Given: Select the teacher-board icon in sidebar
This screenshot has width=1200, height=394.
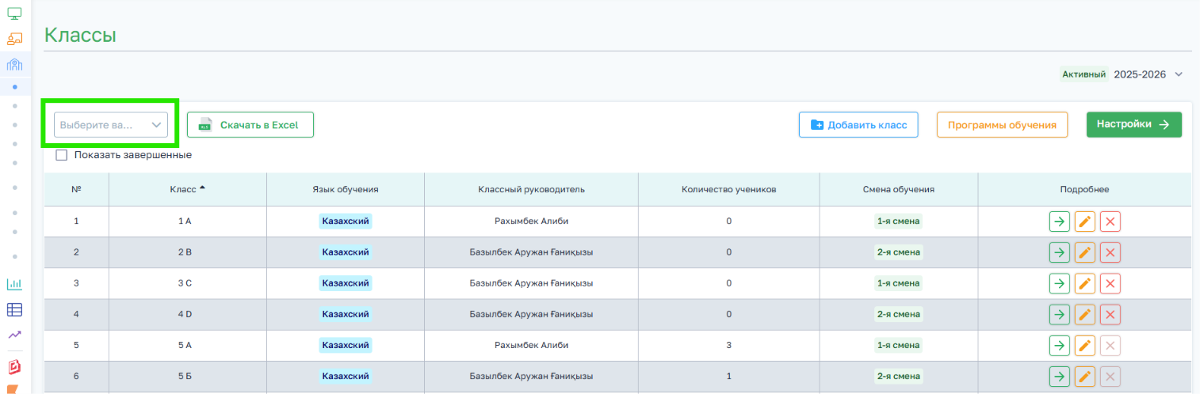Looking at the screenshot, I should click(14, 39).
